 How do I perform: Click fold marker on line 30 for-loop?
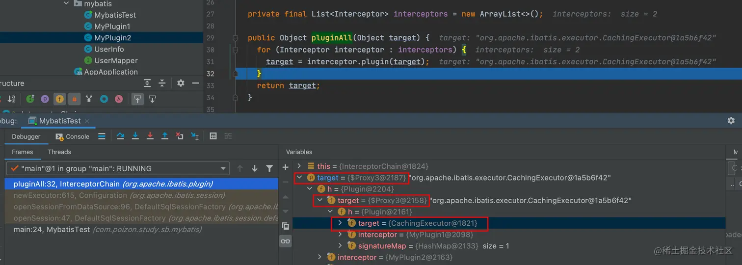pos(236,50)
